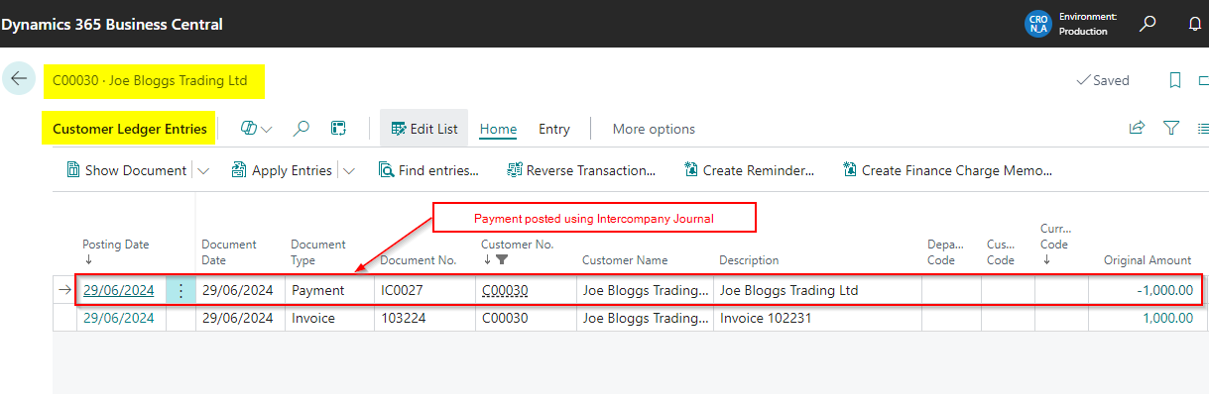Open the view options icon next to Customer Ledger Entries
This screenshot has height=394, width=1209.
249,129
